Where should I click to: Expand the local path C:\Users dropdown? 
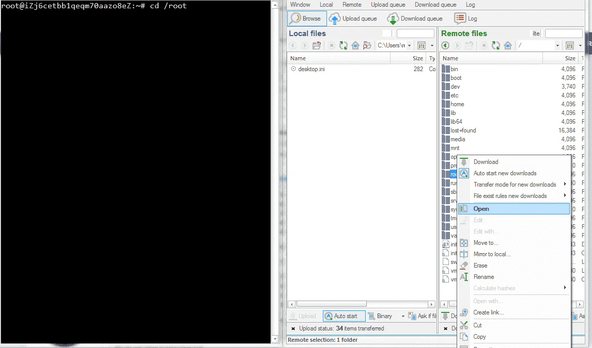click(409, 45)
